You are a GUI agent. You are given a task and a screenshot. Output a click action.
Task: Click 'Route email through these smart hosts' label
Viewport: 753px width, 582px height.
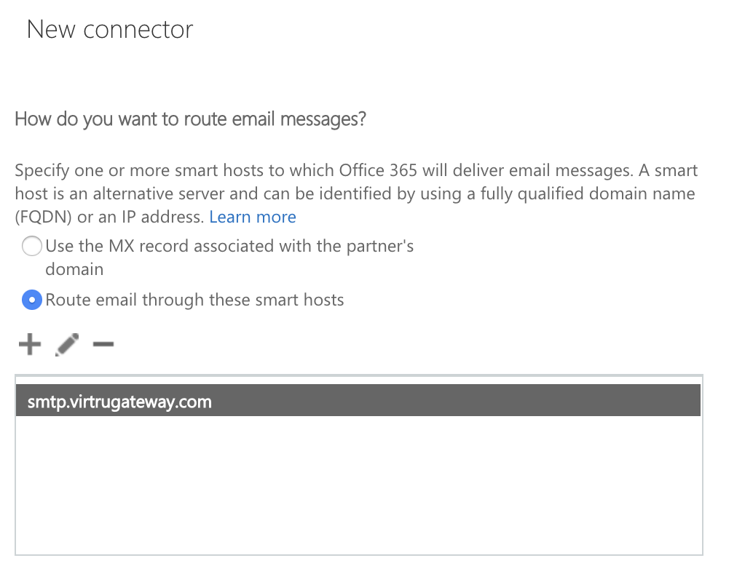(x=194, y=300)
